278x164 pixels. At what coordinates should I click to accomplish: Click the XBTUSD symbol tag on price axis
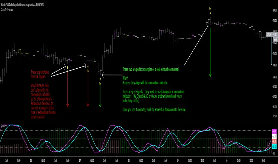point(269,34)
